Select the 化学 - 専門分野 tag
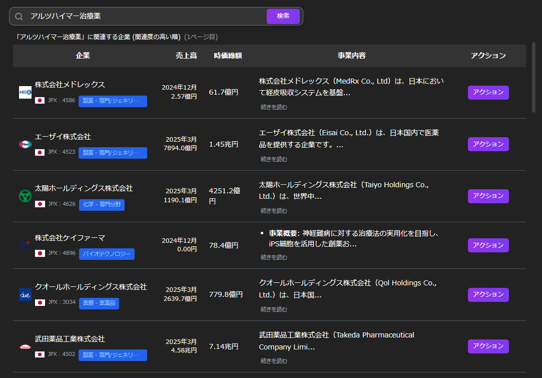 coord(102,205)
